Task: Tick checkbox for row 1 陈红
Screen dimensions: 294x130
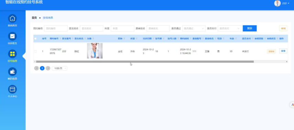Action: 35,51
